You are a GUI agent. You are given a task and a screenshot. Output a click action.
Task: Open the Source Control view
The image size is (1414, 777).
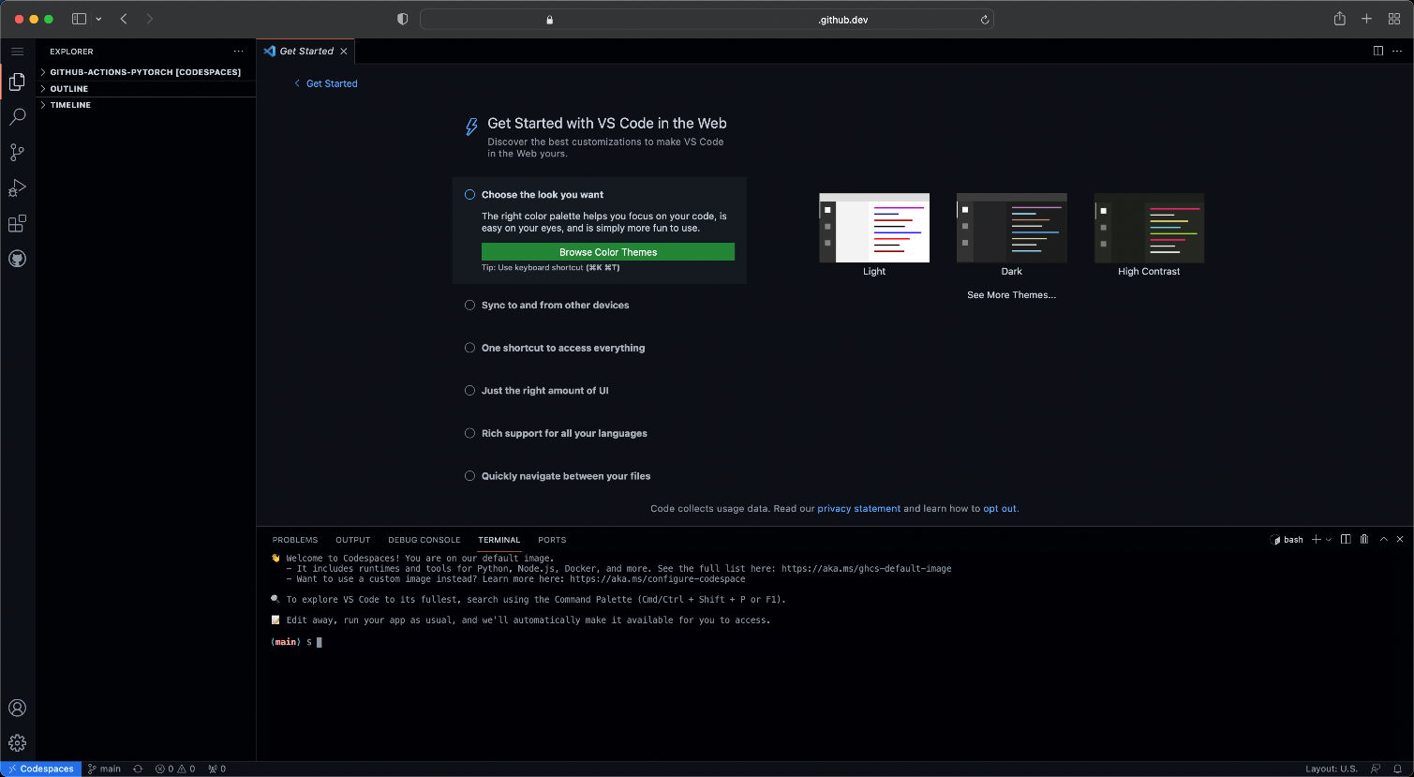17,152
